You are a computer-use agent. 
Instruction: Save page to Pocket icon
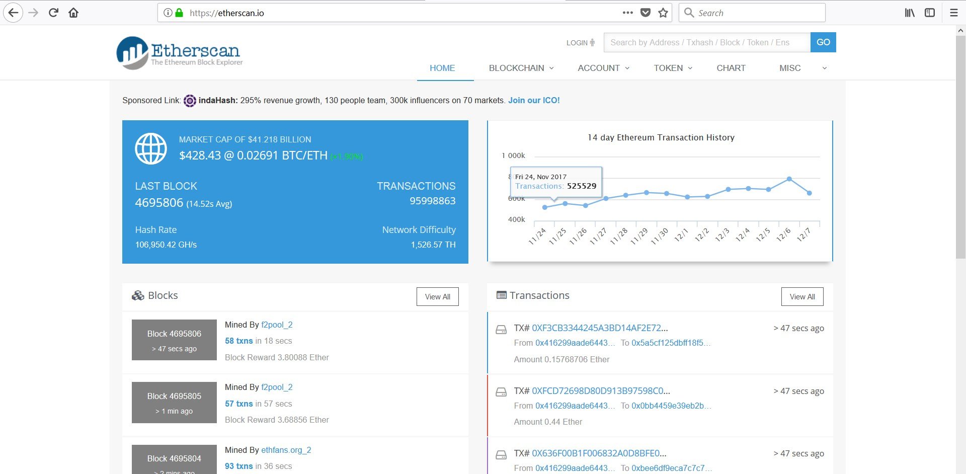[646, 13]
